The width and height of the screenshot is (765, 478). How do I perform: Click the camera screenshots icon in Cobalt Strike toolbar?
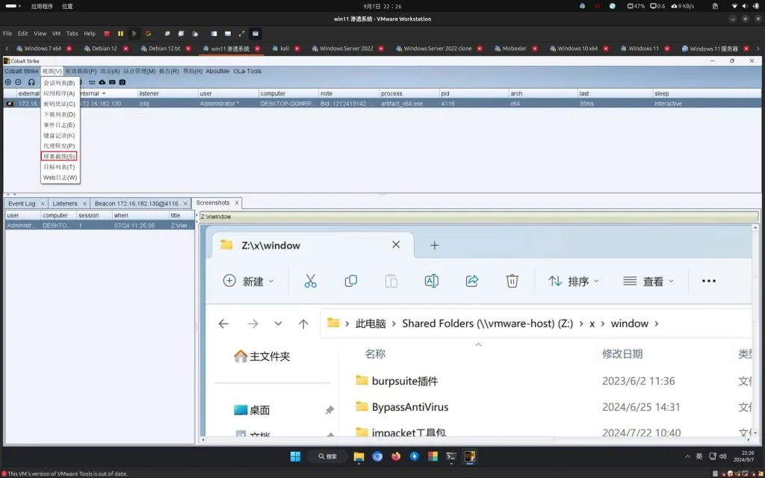tap(123, 82)
